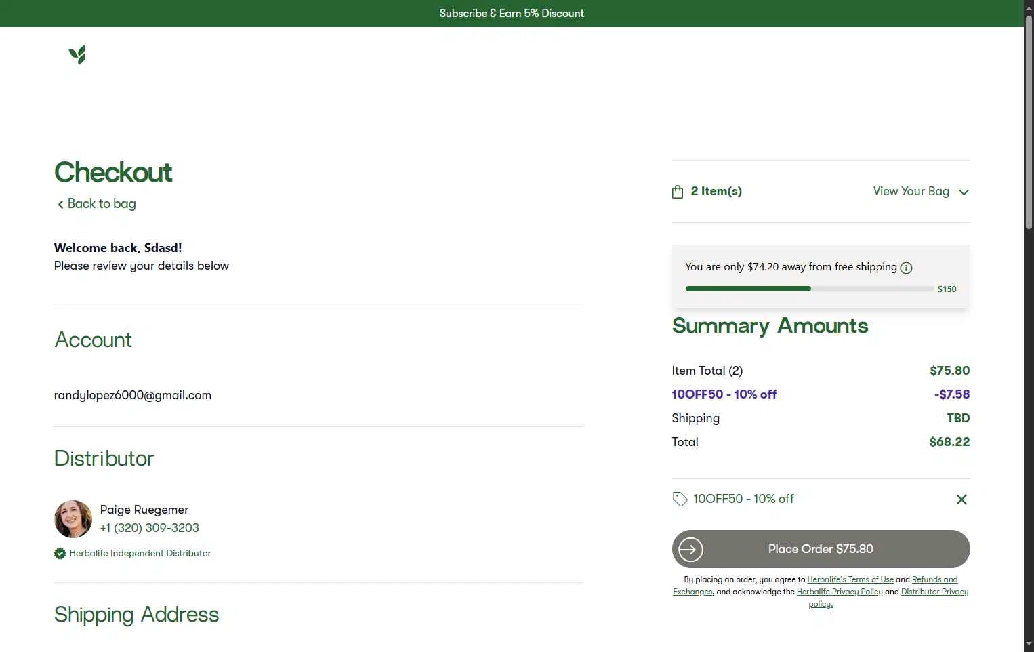Viewport: 1034px width, 652px height.
Task: Click Paige Ruegemer's profile photo
Action: pos(73,519)
